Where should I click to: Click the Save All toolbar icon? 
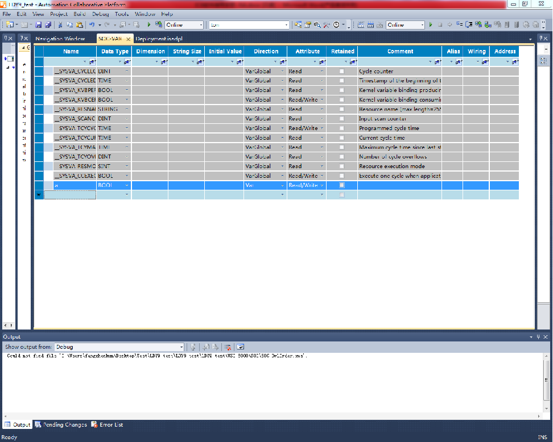[x=48, y=25]
